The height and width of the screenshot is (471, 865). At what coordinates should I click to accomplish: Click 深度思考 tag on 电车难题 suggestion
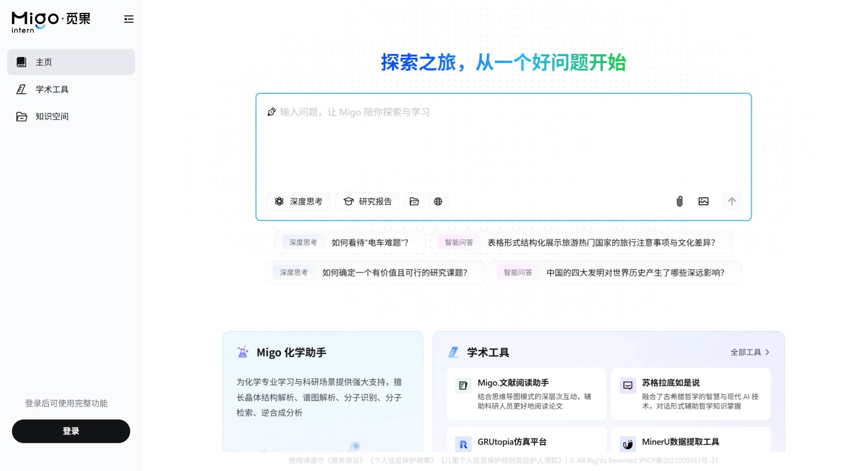click(303, 242)
